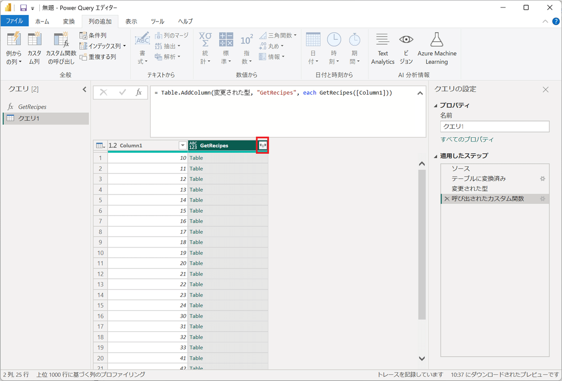Open the テーブルに変換済み step settings gear
The image size is (562, 381).
(543, 179)
